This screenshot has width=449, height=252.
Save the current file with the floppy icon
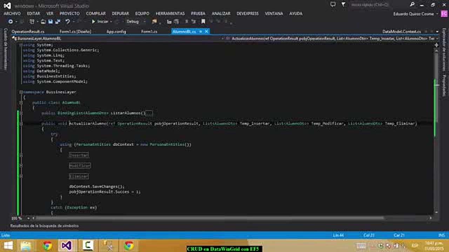[51, 22]
